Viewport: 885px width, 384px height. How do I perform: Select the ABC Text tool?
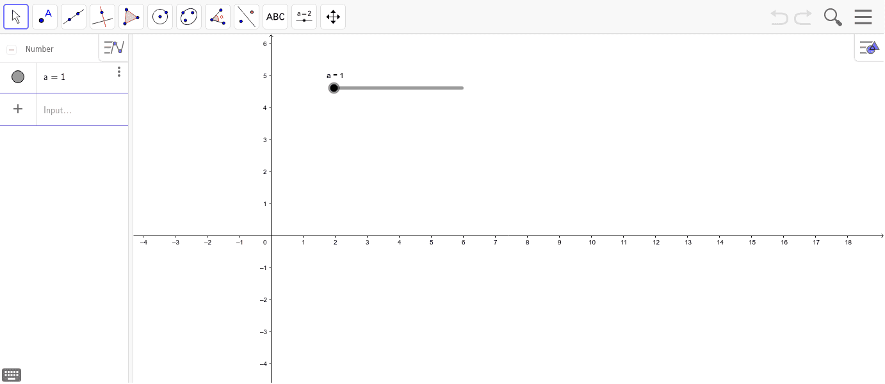(x=275, y=17)
